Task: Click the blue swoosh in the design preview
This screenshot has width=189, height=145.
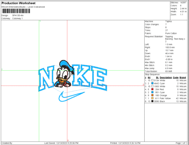Action: pyautogui.click(x=72, y=96)
